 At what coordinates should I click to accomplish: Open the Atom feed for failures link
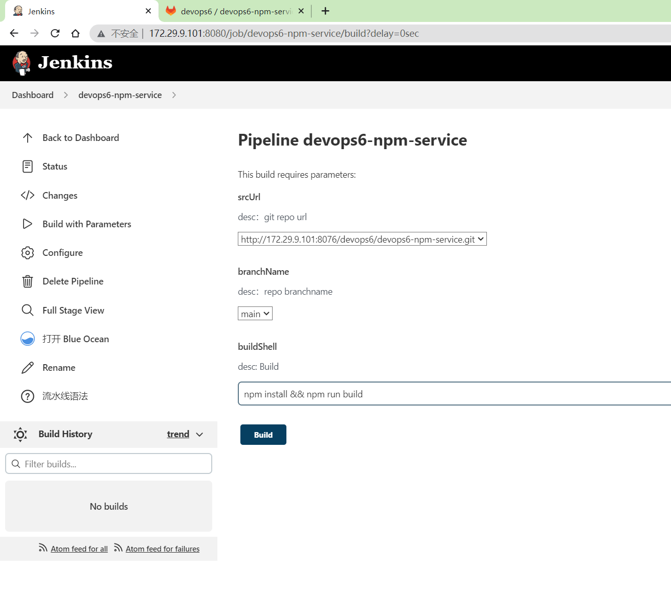point(163,549)
